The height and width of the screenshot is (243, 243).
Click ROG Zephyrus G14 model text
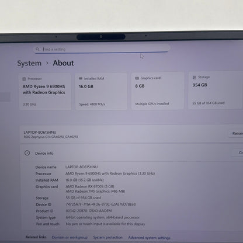tap(51, 137)
